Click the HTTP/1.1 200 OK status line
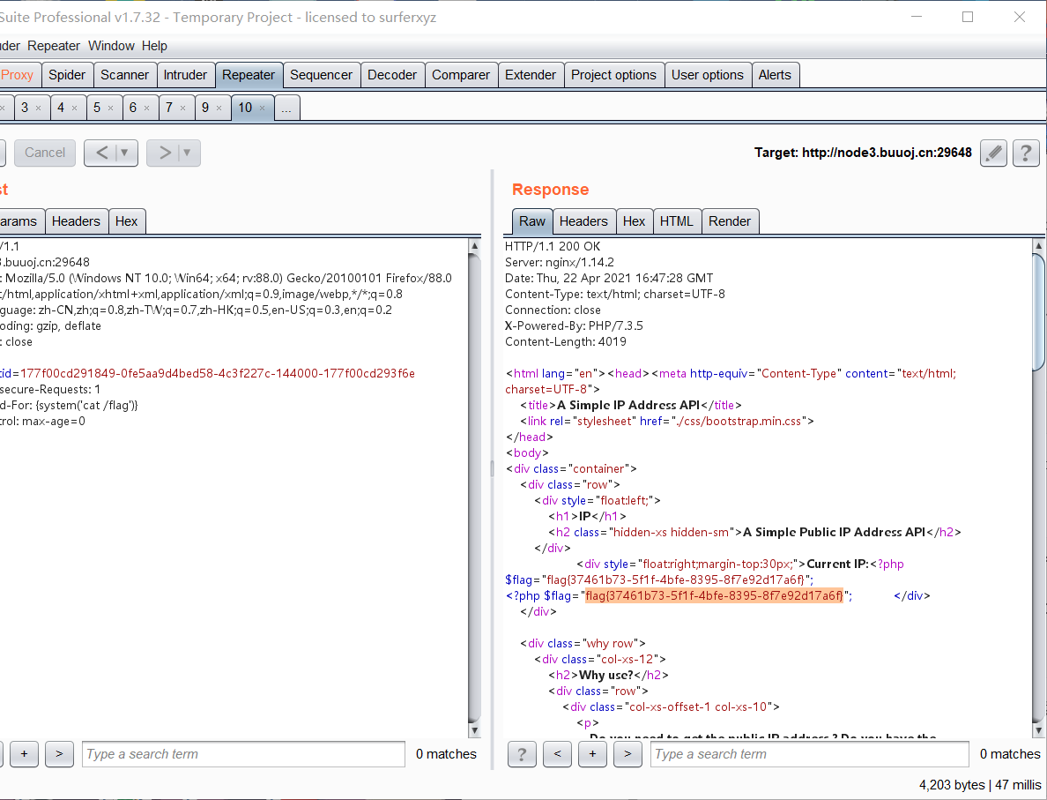The width and height of the screenshot is (1047, 800). [x=553, y=246]
